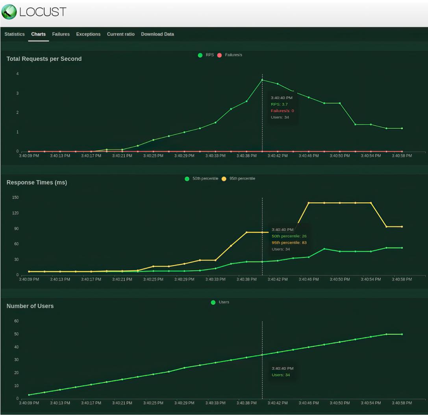
Task: Toggle the Users series legend
Action: pos(223,302)
